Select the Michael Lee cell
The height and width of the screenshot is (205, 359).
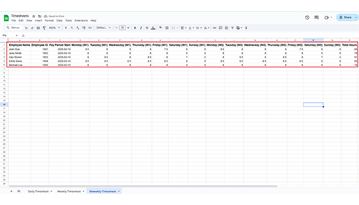click(x=19, y=65)
